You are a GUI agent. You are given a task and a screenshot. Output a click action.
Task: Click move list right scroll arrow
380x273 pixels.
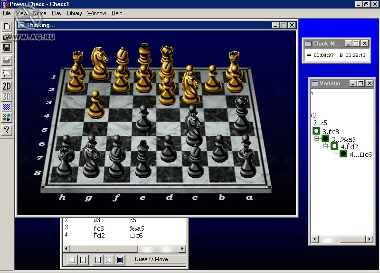182,248
